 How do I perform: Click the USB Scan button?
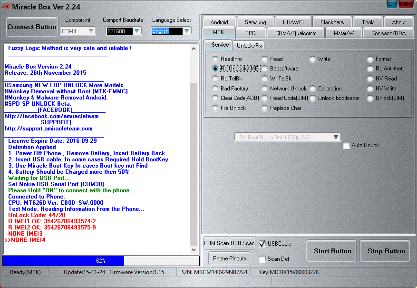pyautogui.click(x=242, y=243)
